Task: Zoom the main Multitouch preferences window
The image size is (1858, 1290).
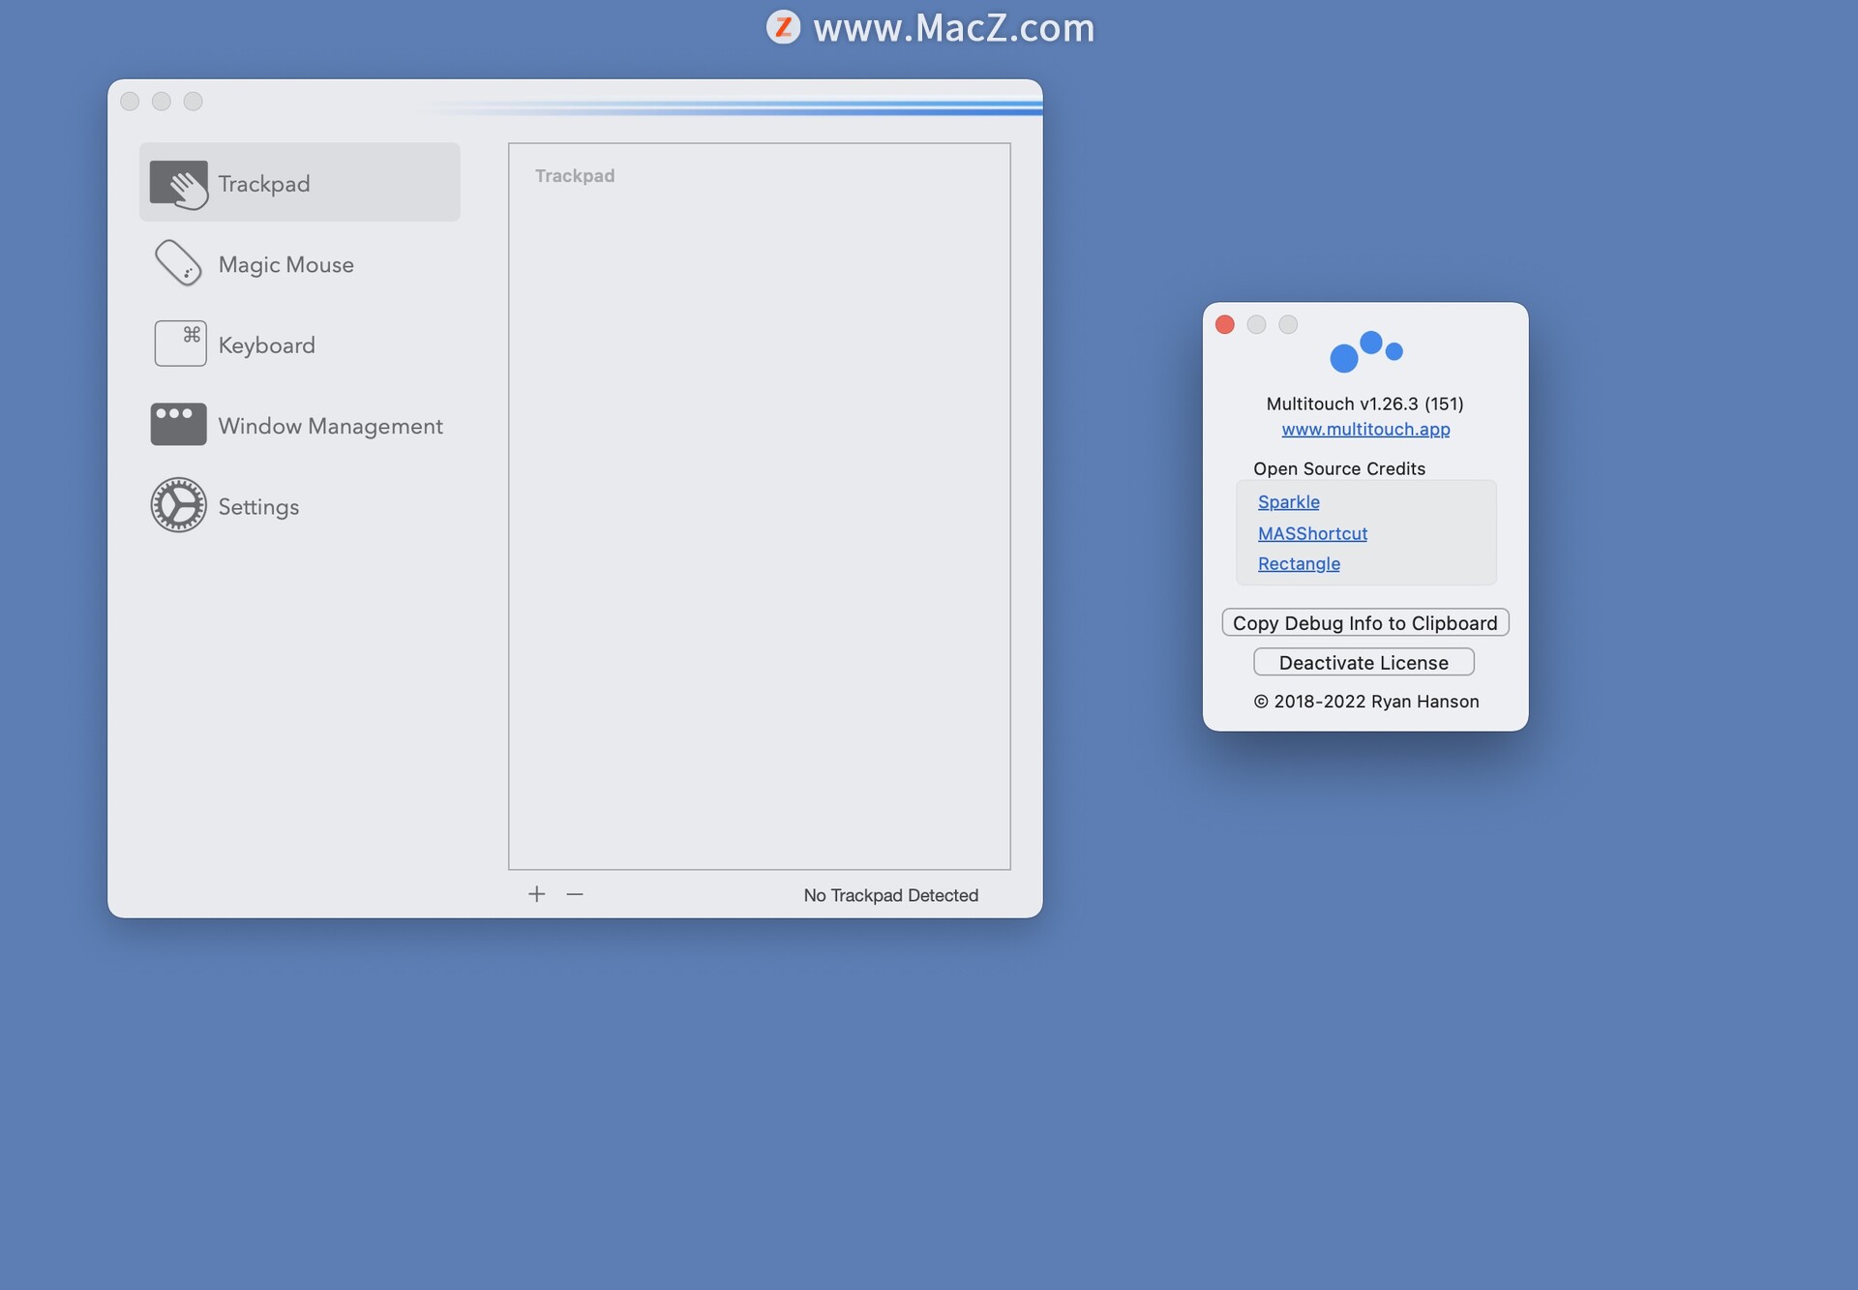Action: (x=194, y=102)
